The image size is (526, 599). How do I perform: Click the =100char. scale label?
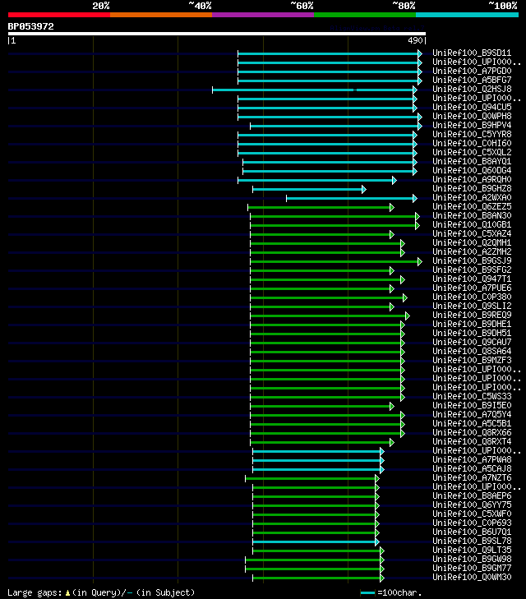(x=399, y=592)
